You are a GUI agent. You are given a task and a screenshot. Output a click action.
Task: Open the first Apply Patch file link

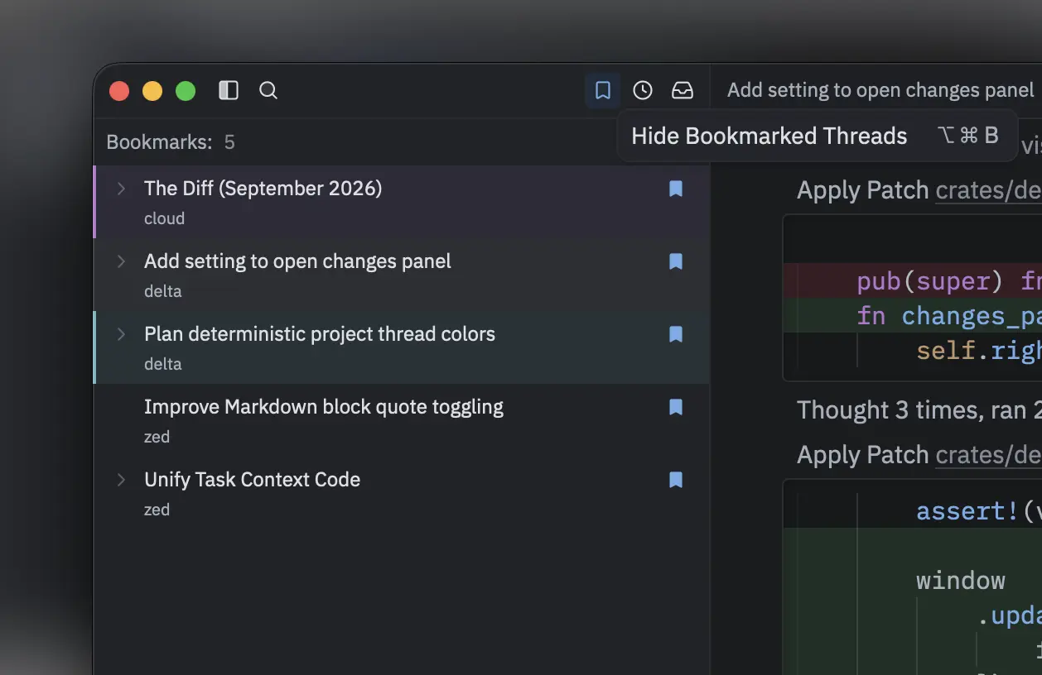pyautogui.click(x=988, y=190)
